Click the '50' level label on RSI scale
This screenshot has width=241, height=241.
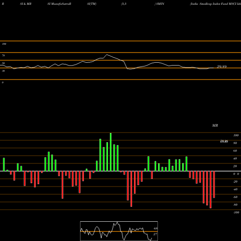3,63
